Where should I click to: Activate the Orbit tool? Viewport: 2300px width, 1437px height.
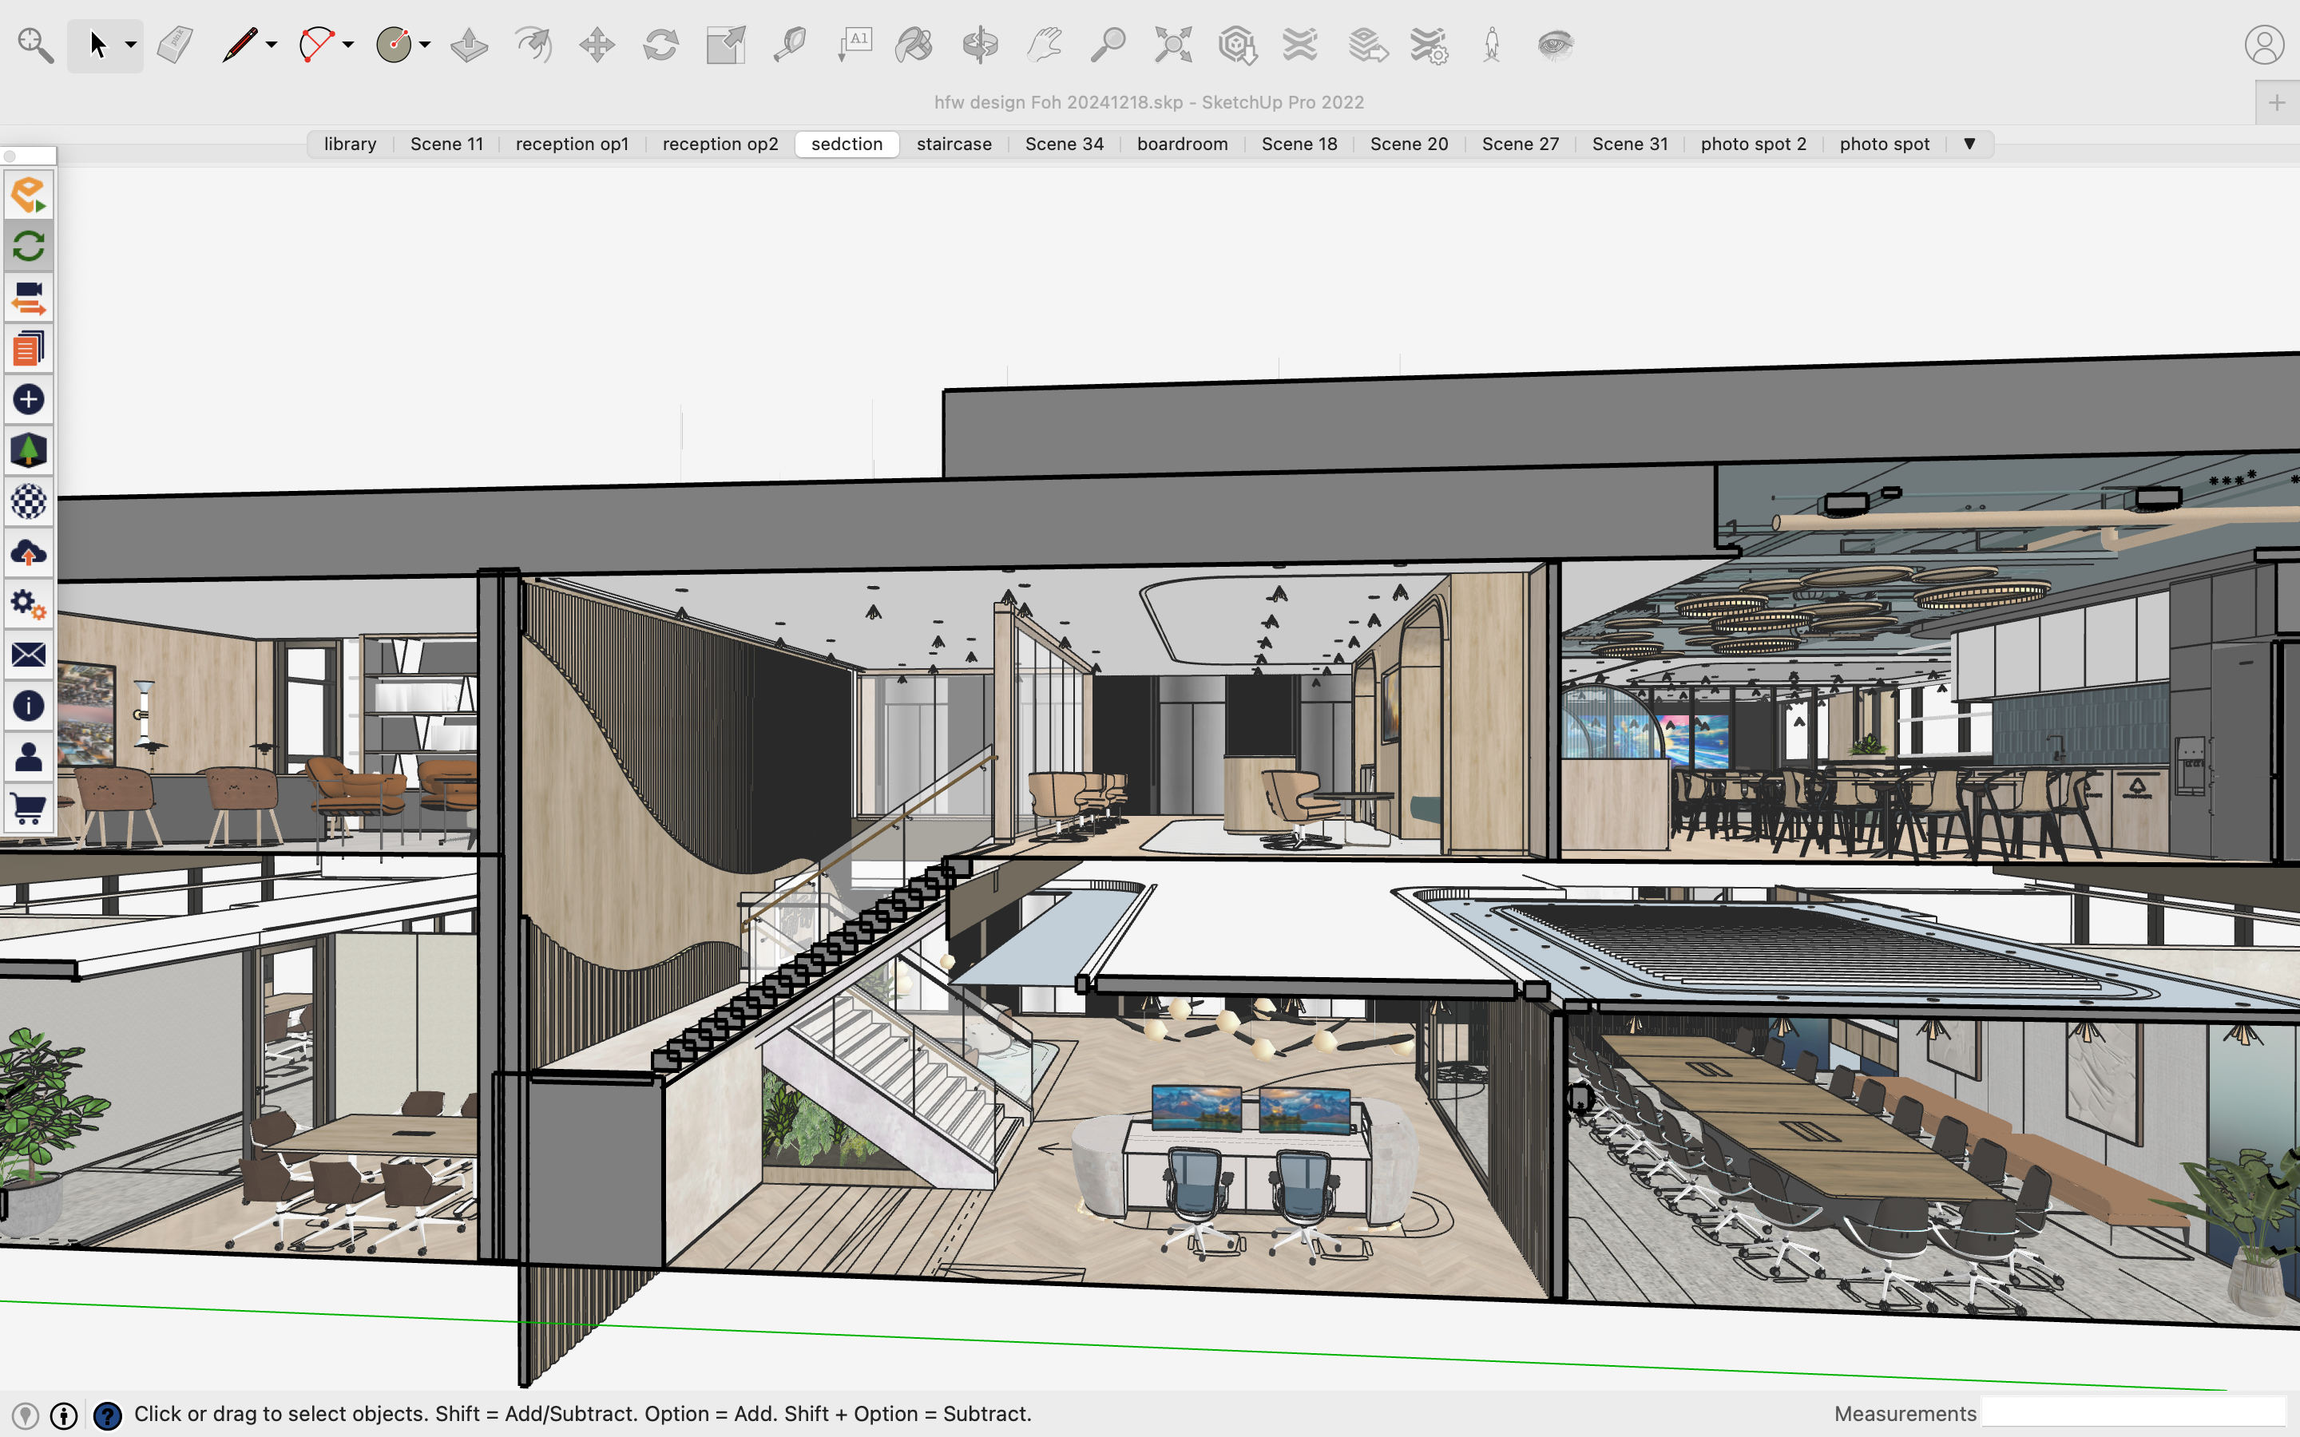pyautogui.click(x=980, y=45)
